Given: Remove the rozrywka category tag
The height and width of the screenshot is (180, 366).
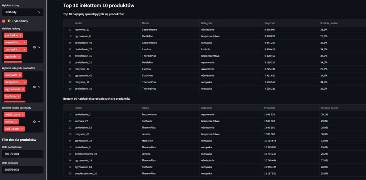Looking at the screenshot, I should (20, 75).
